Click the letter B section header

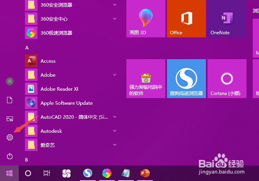(27, 160)
